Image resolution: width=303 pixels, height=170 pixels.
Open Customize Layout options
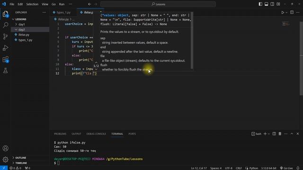click(x=278, y=4)
